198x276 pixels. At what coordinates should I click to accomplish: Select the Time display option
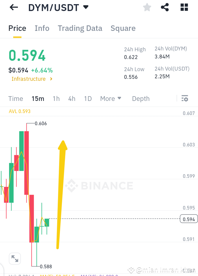(16, 98)
